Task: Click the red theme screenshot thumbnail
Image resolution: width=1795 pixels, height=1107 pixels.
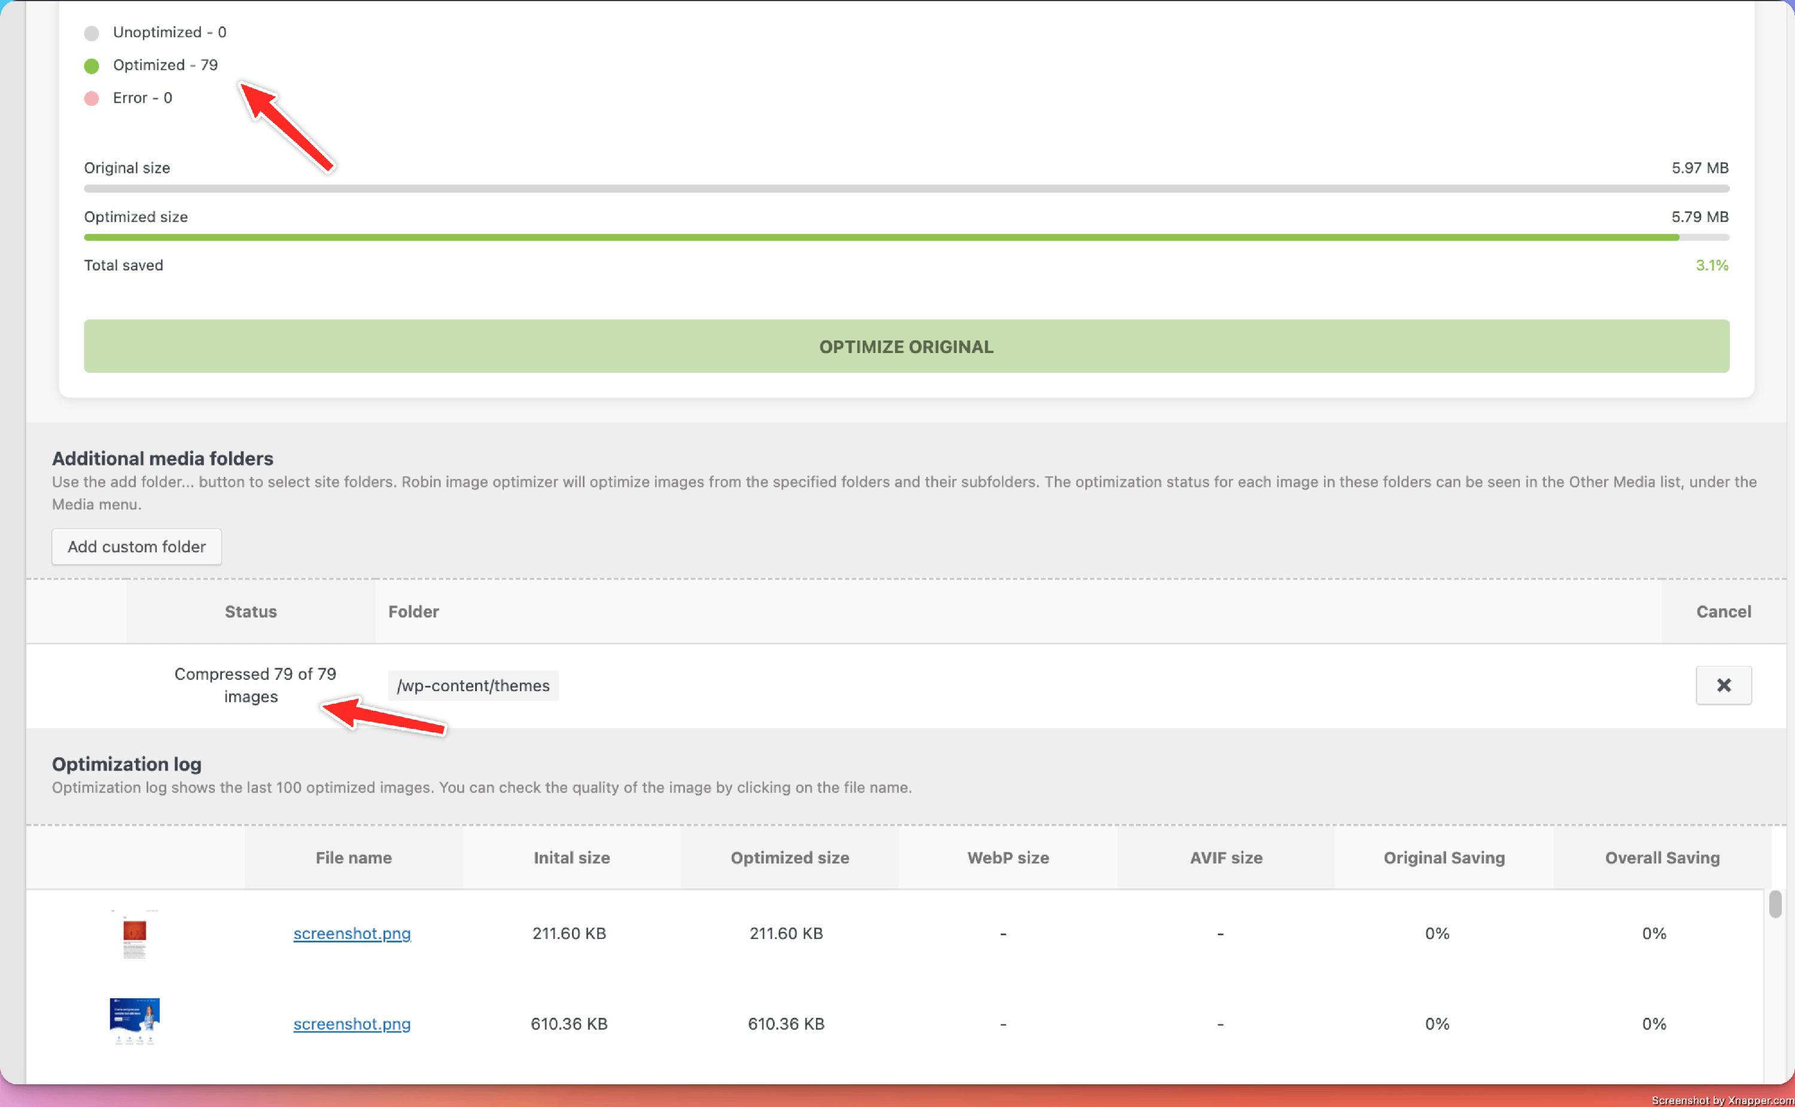Action: 134,934
